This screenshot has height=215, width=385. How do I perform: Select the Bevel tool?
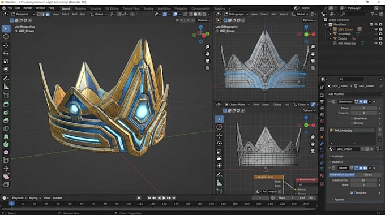click(x=6, y=121)
